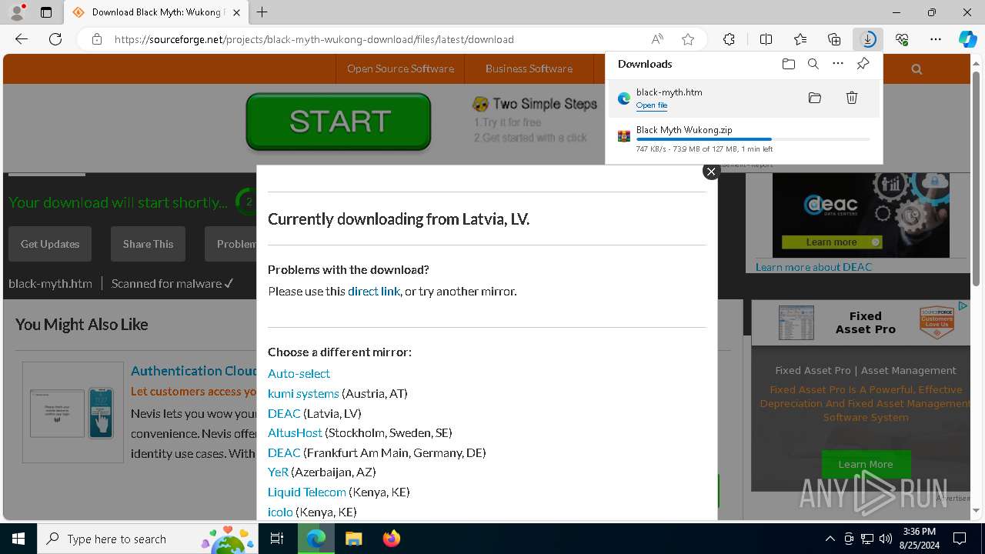This screenshot has height=554, width=985.
Task: Open Browser essentials icon
Action: coord(902,39)
